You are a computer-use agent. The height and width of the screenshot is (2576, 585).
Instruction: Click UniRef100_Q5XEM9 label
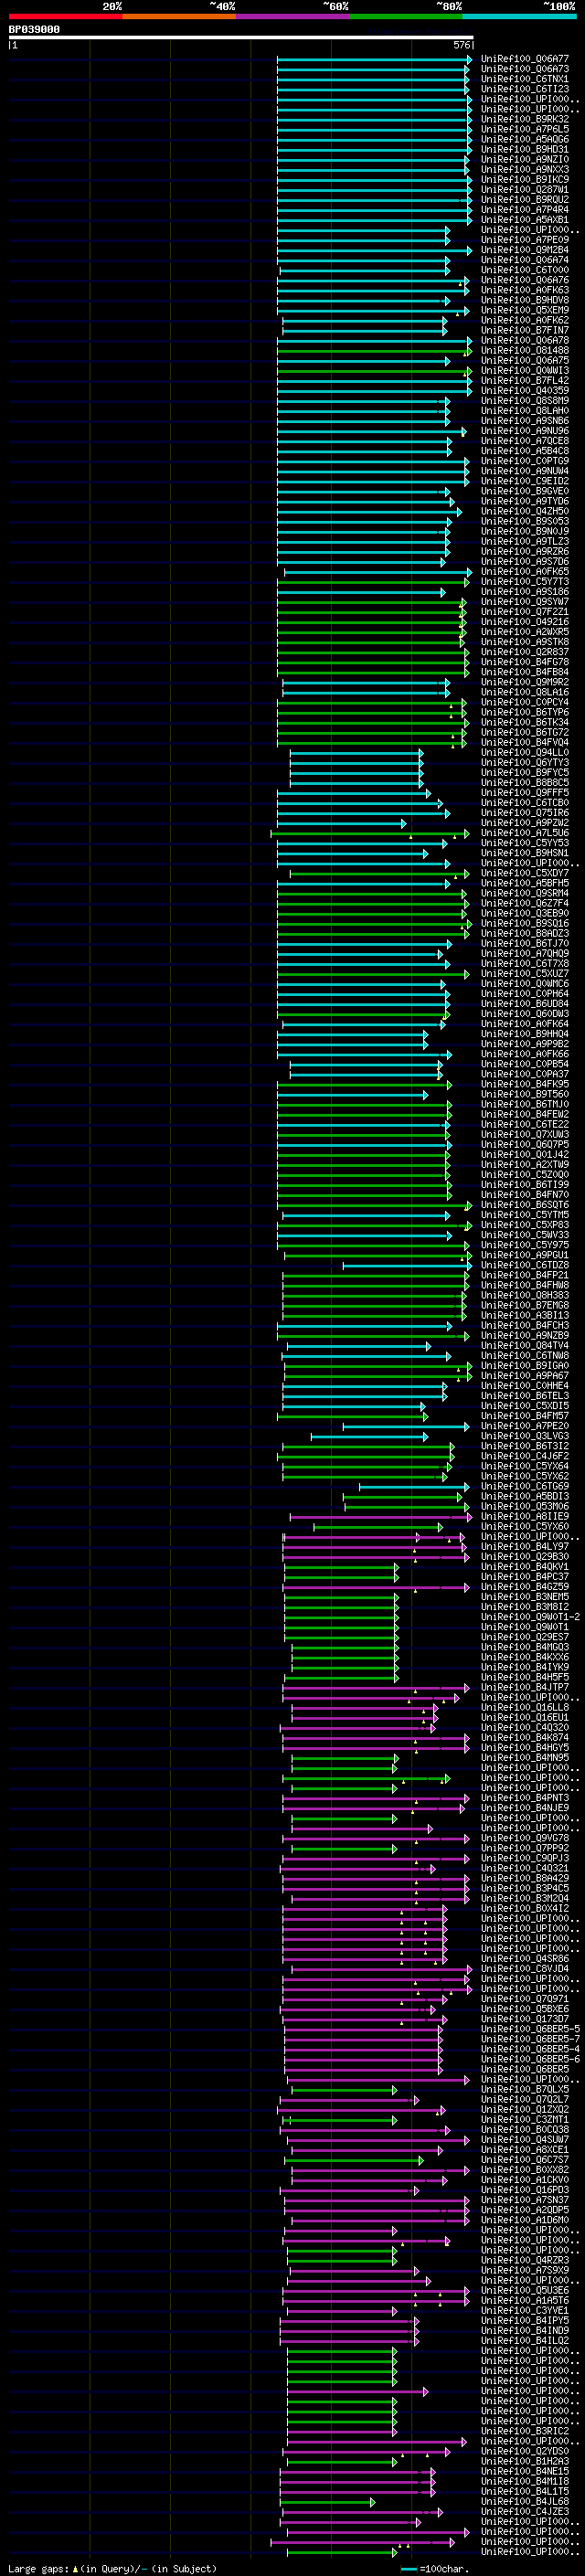[525, 310]
